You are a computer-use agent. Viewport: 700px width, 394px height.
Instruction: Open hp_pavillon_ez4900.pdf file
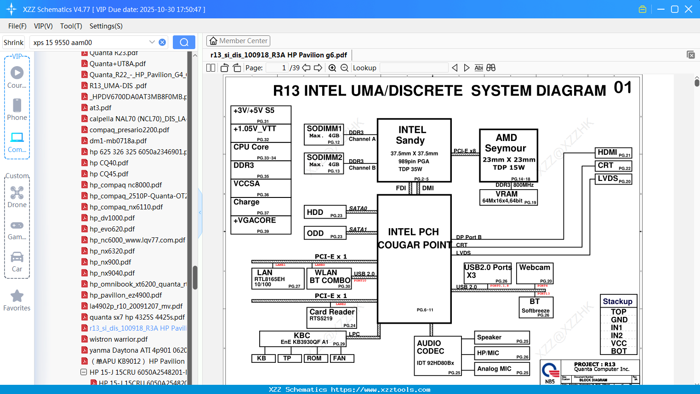[x=125, y=295]
